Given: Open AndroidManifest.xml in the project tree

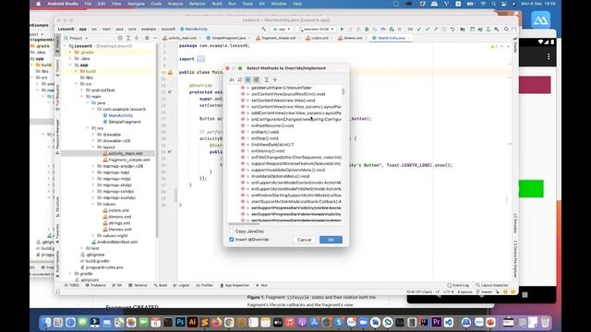Looking at the screenshot, I should point(117,242).
